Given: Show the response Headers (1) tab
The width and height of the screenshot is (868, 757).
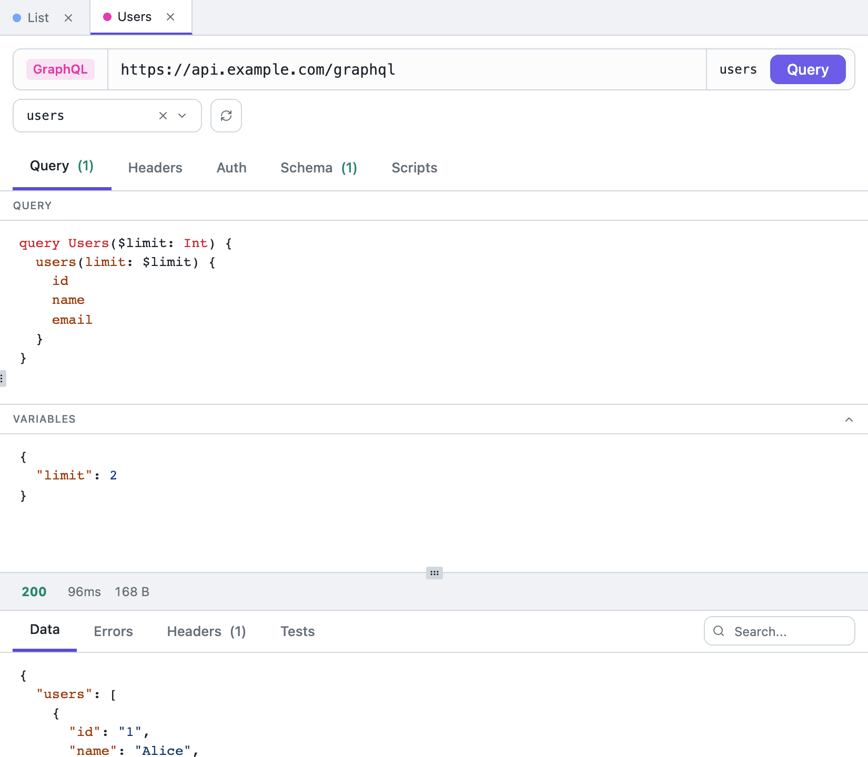Looking at the screenshot, I should coord(206,631).
